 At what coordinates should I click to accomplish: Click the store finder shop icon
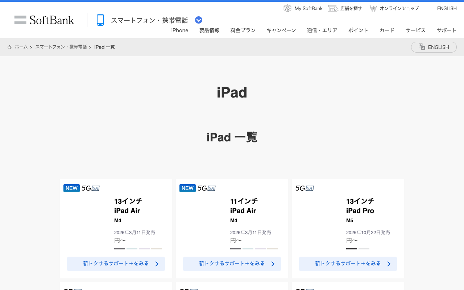click(x=333, y=8)
